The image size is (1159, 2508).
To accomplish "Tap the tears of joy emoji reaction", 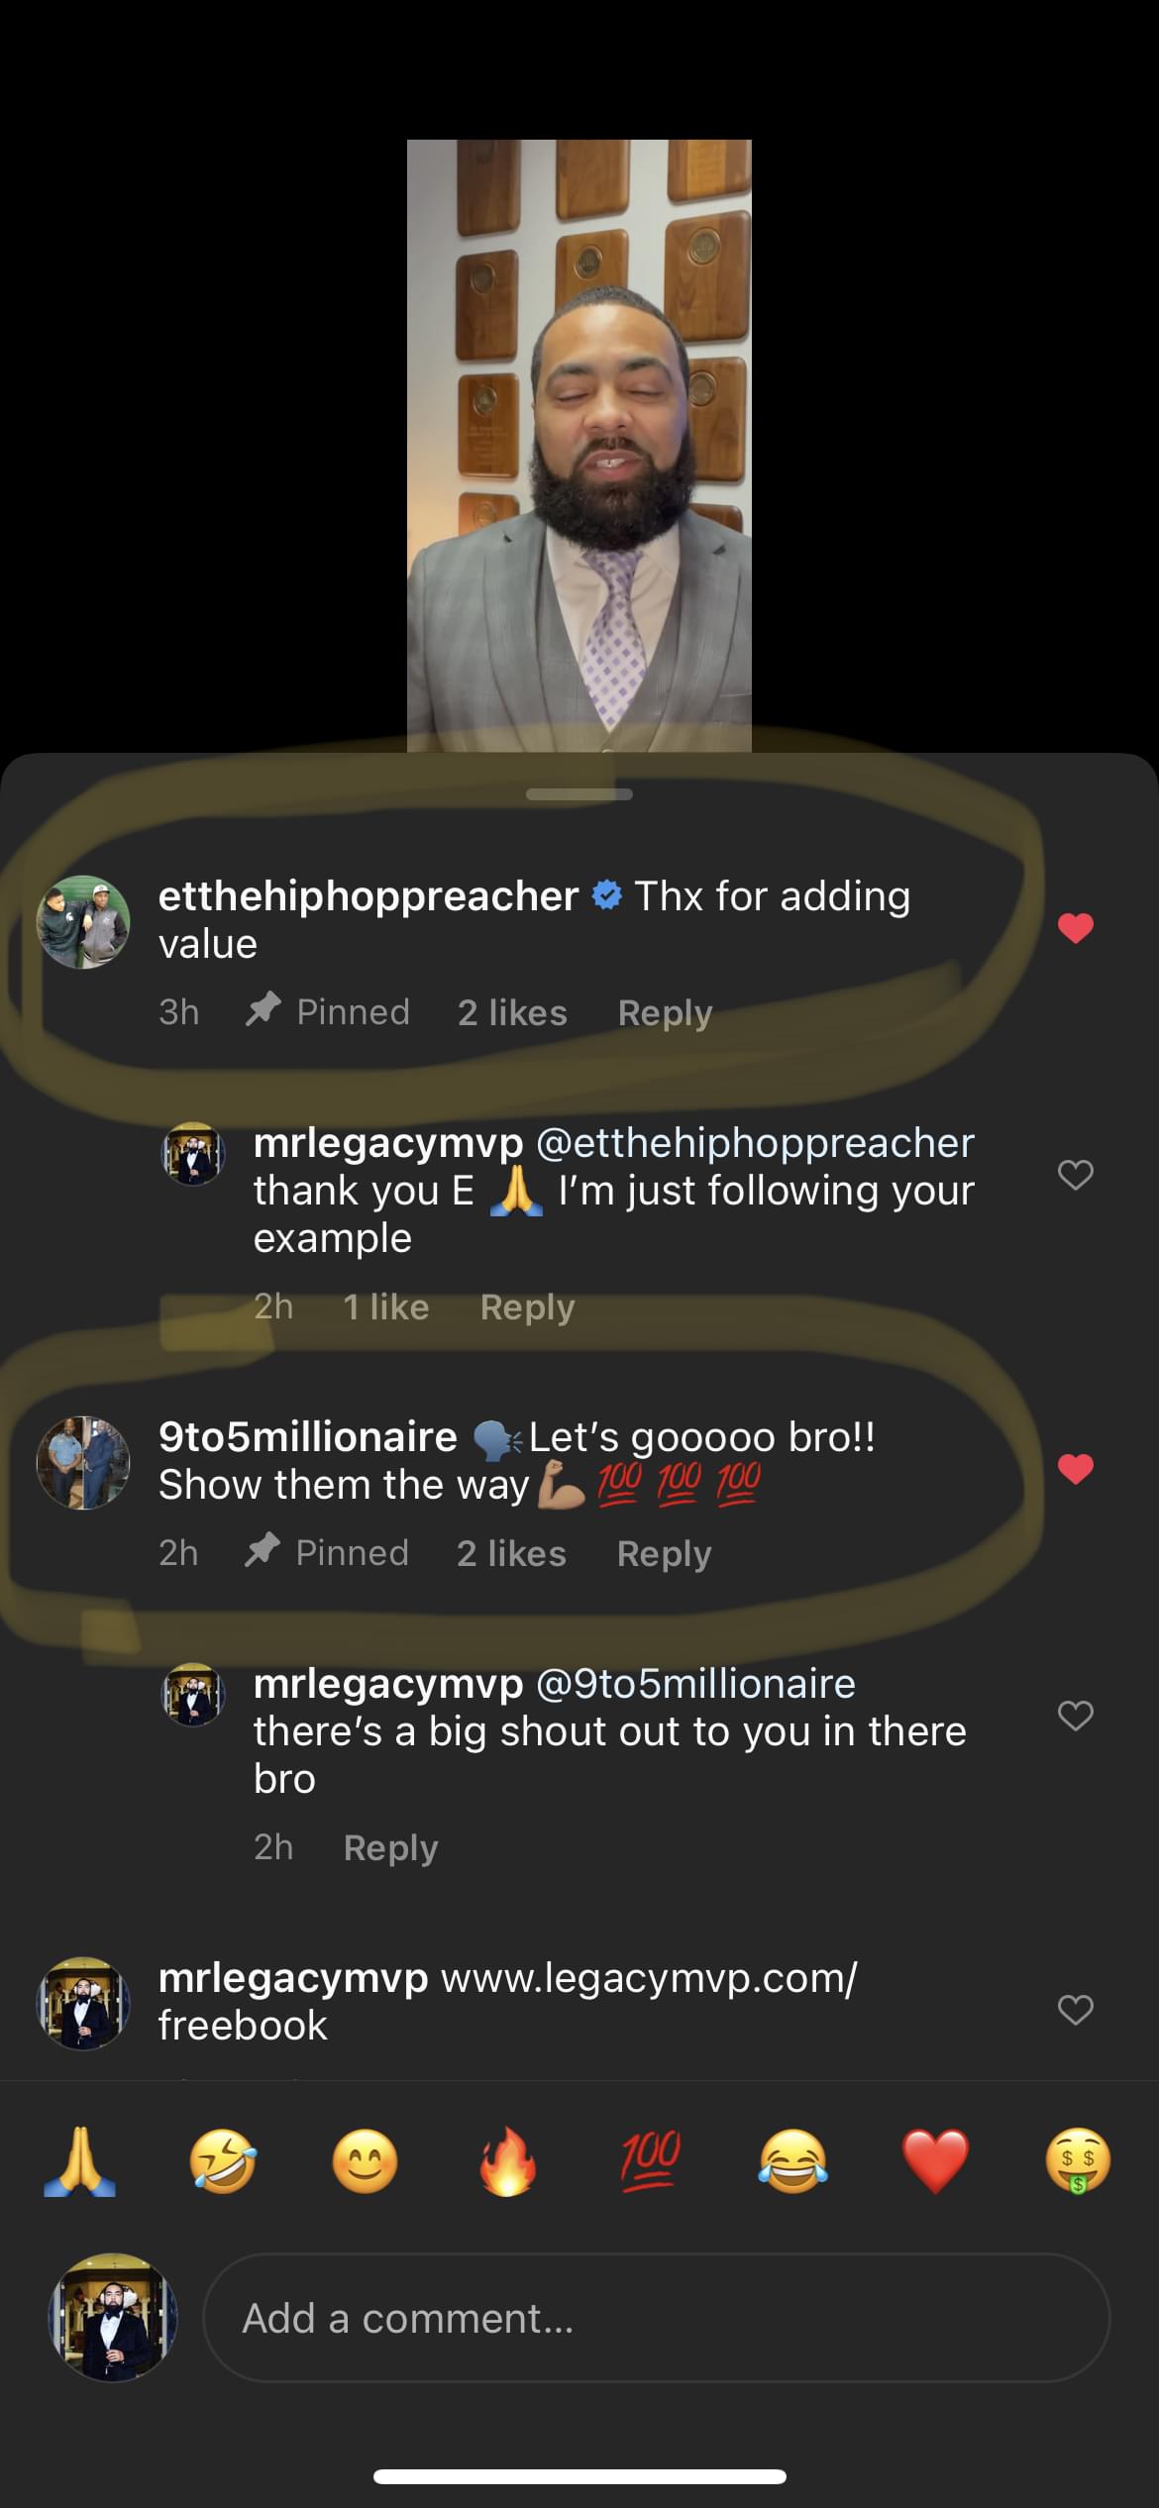I will [x=792, y=2162].
